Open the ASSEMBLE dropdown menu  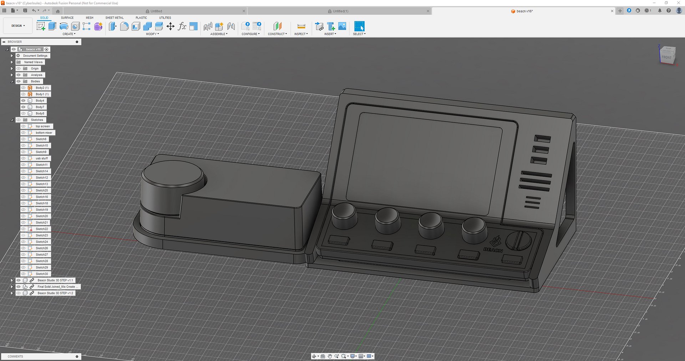coord(219,34)
